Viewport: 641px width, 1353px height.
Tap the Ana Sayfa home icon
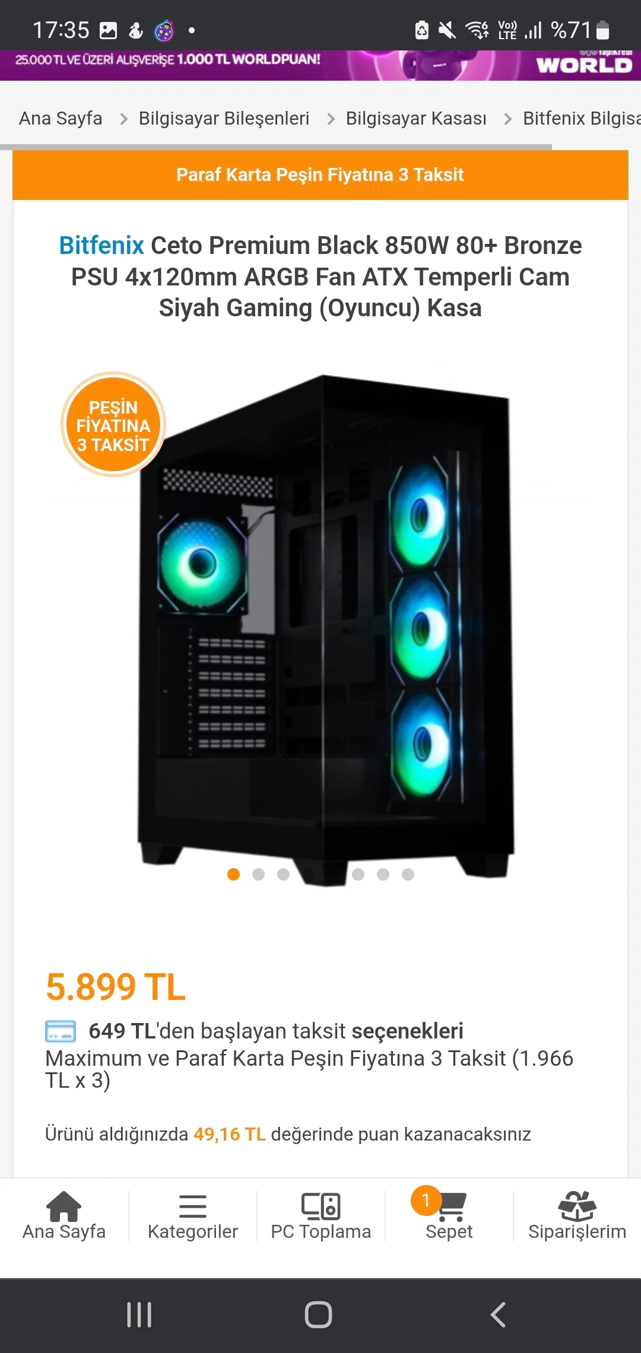(64, 1206)
